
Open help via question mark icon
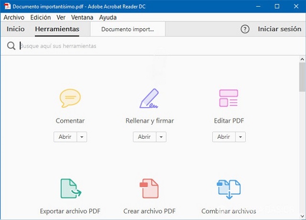[x=245, y=29]
